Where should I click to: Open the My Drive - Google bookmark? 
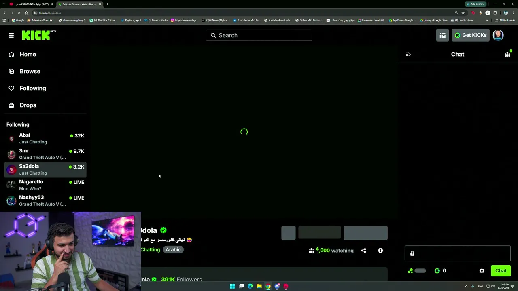[402, 20]
